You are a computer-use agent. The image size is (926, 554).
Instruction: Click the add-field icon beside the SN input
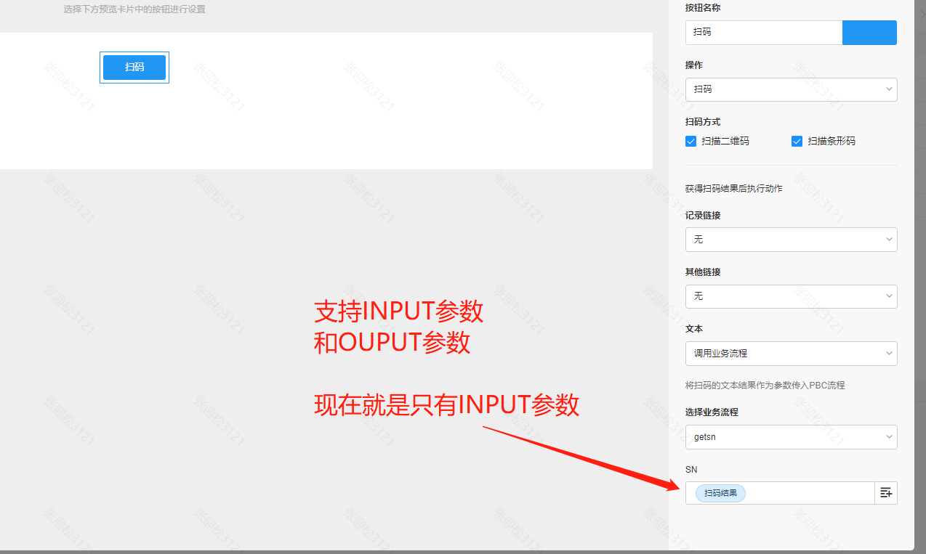(x=885, y=493)
